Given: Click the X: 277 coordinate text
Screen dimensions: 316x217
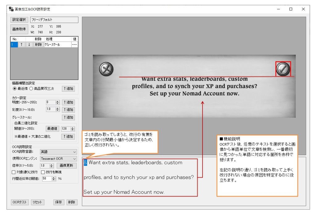Looking at the screenshot, I should pos(37,27).
